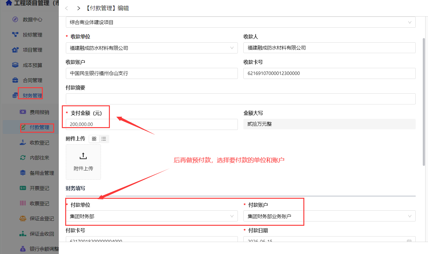
Task: Switch attachments to list view
Action: tap(104, 139)
